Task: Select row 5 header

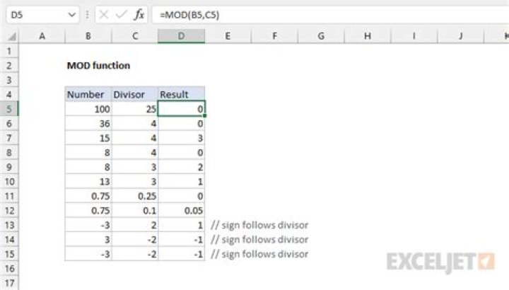Action: [x=9, y=109]
